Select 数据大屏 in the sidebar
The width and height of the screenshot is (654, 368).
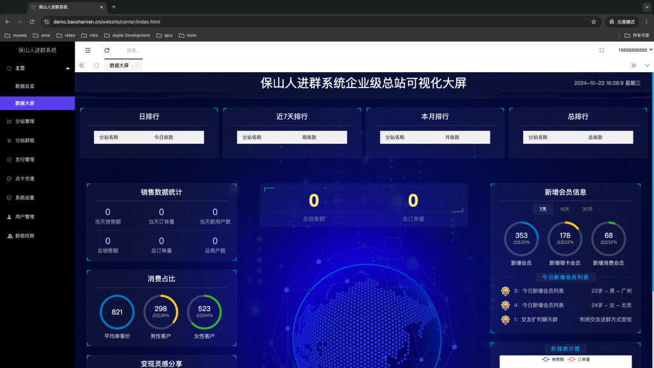pos(38,103)
